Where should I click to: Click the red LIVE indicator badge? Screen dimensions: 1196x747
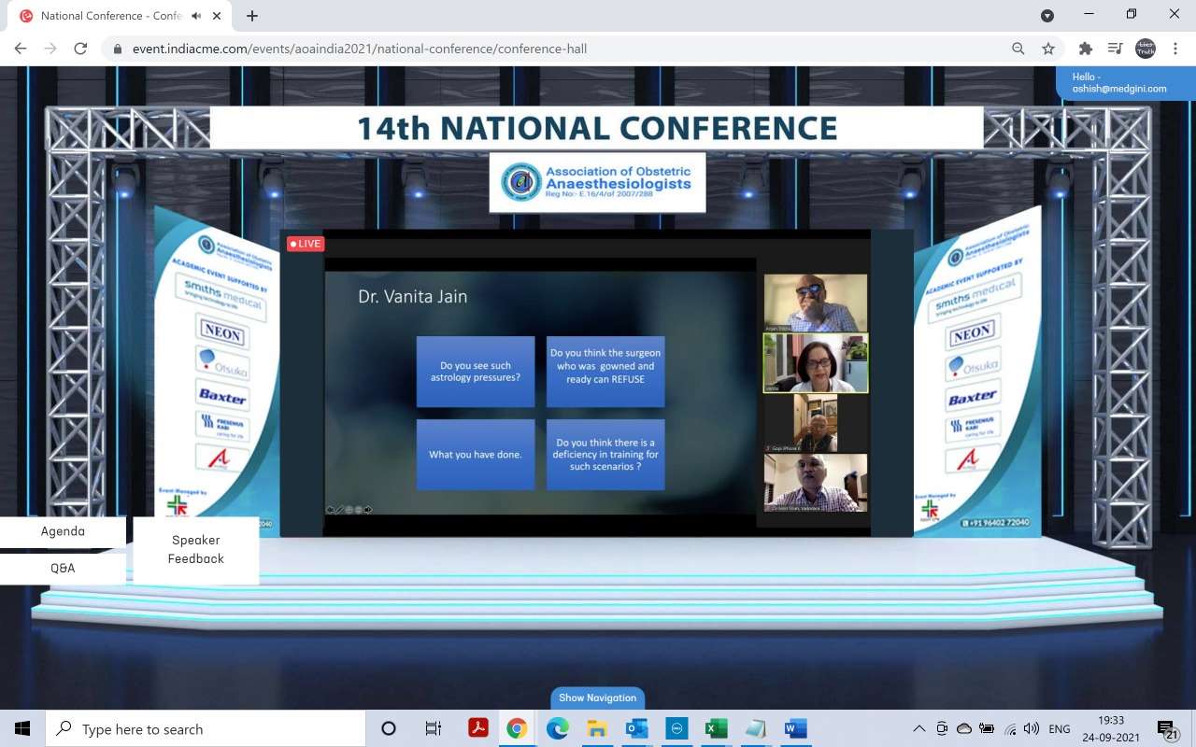coord(306,244)
